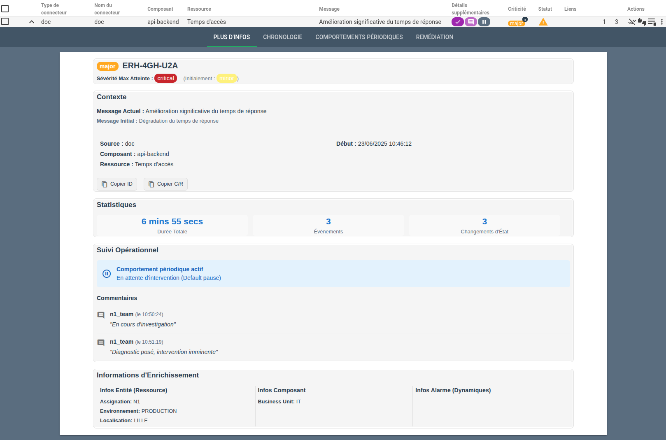Toggle the select-all checkbox in table header
The width and height of the screenshot is (666, 440).
[5, 9]
